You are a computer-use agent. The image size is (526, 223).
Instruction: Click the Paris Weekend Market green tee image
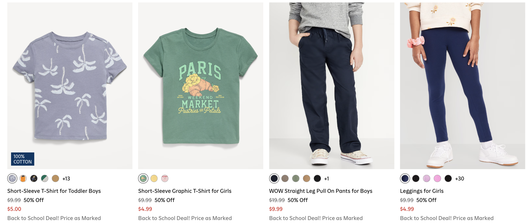click(x=200, y=86)
